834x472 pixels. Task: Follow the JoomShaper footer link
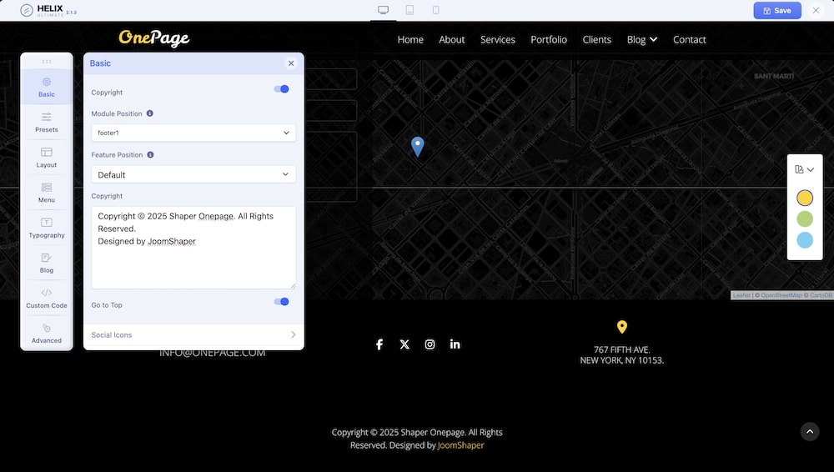460,445
